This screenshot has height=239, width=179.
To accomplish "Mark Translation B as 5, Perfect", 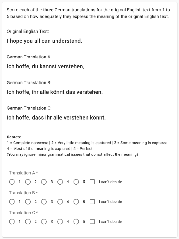I will click(x=76, y=202).
